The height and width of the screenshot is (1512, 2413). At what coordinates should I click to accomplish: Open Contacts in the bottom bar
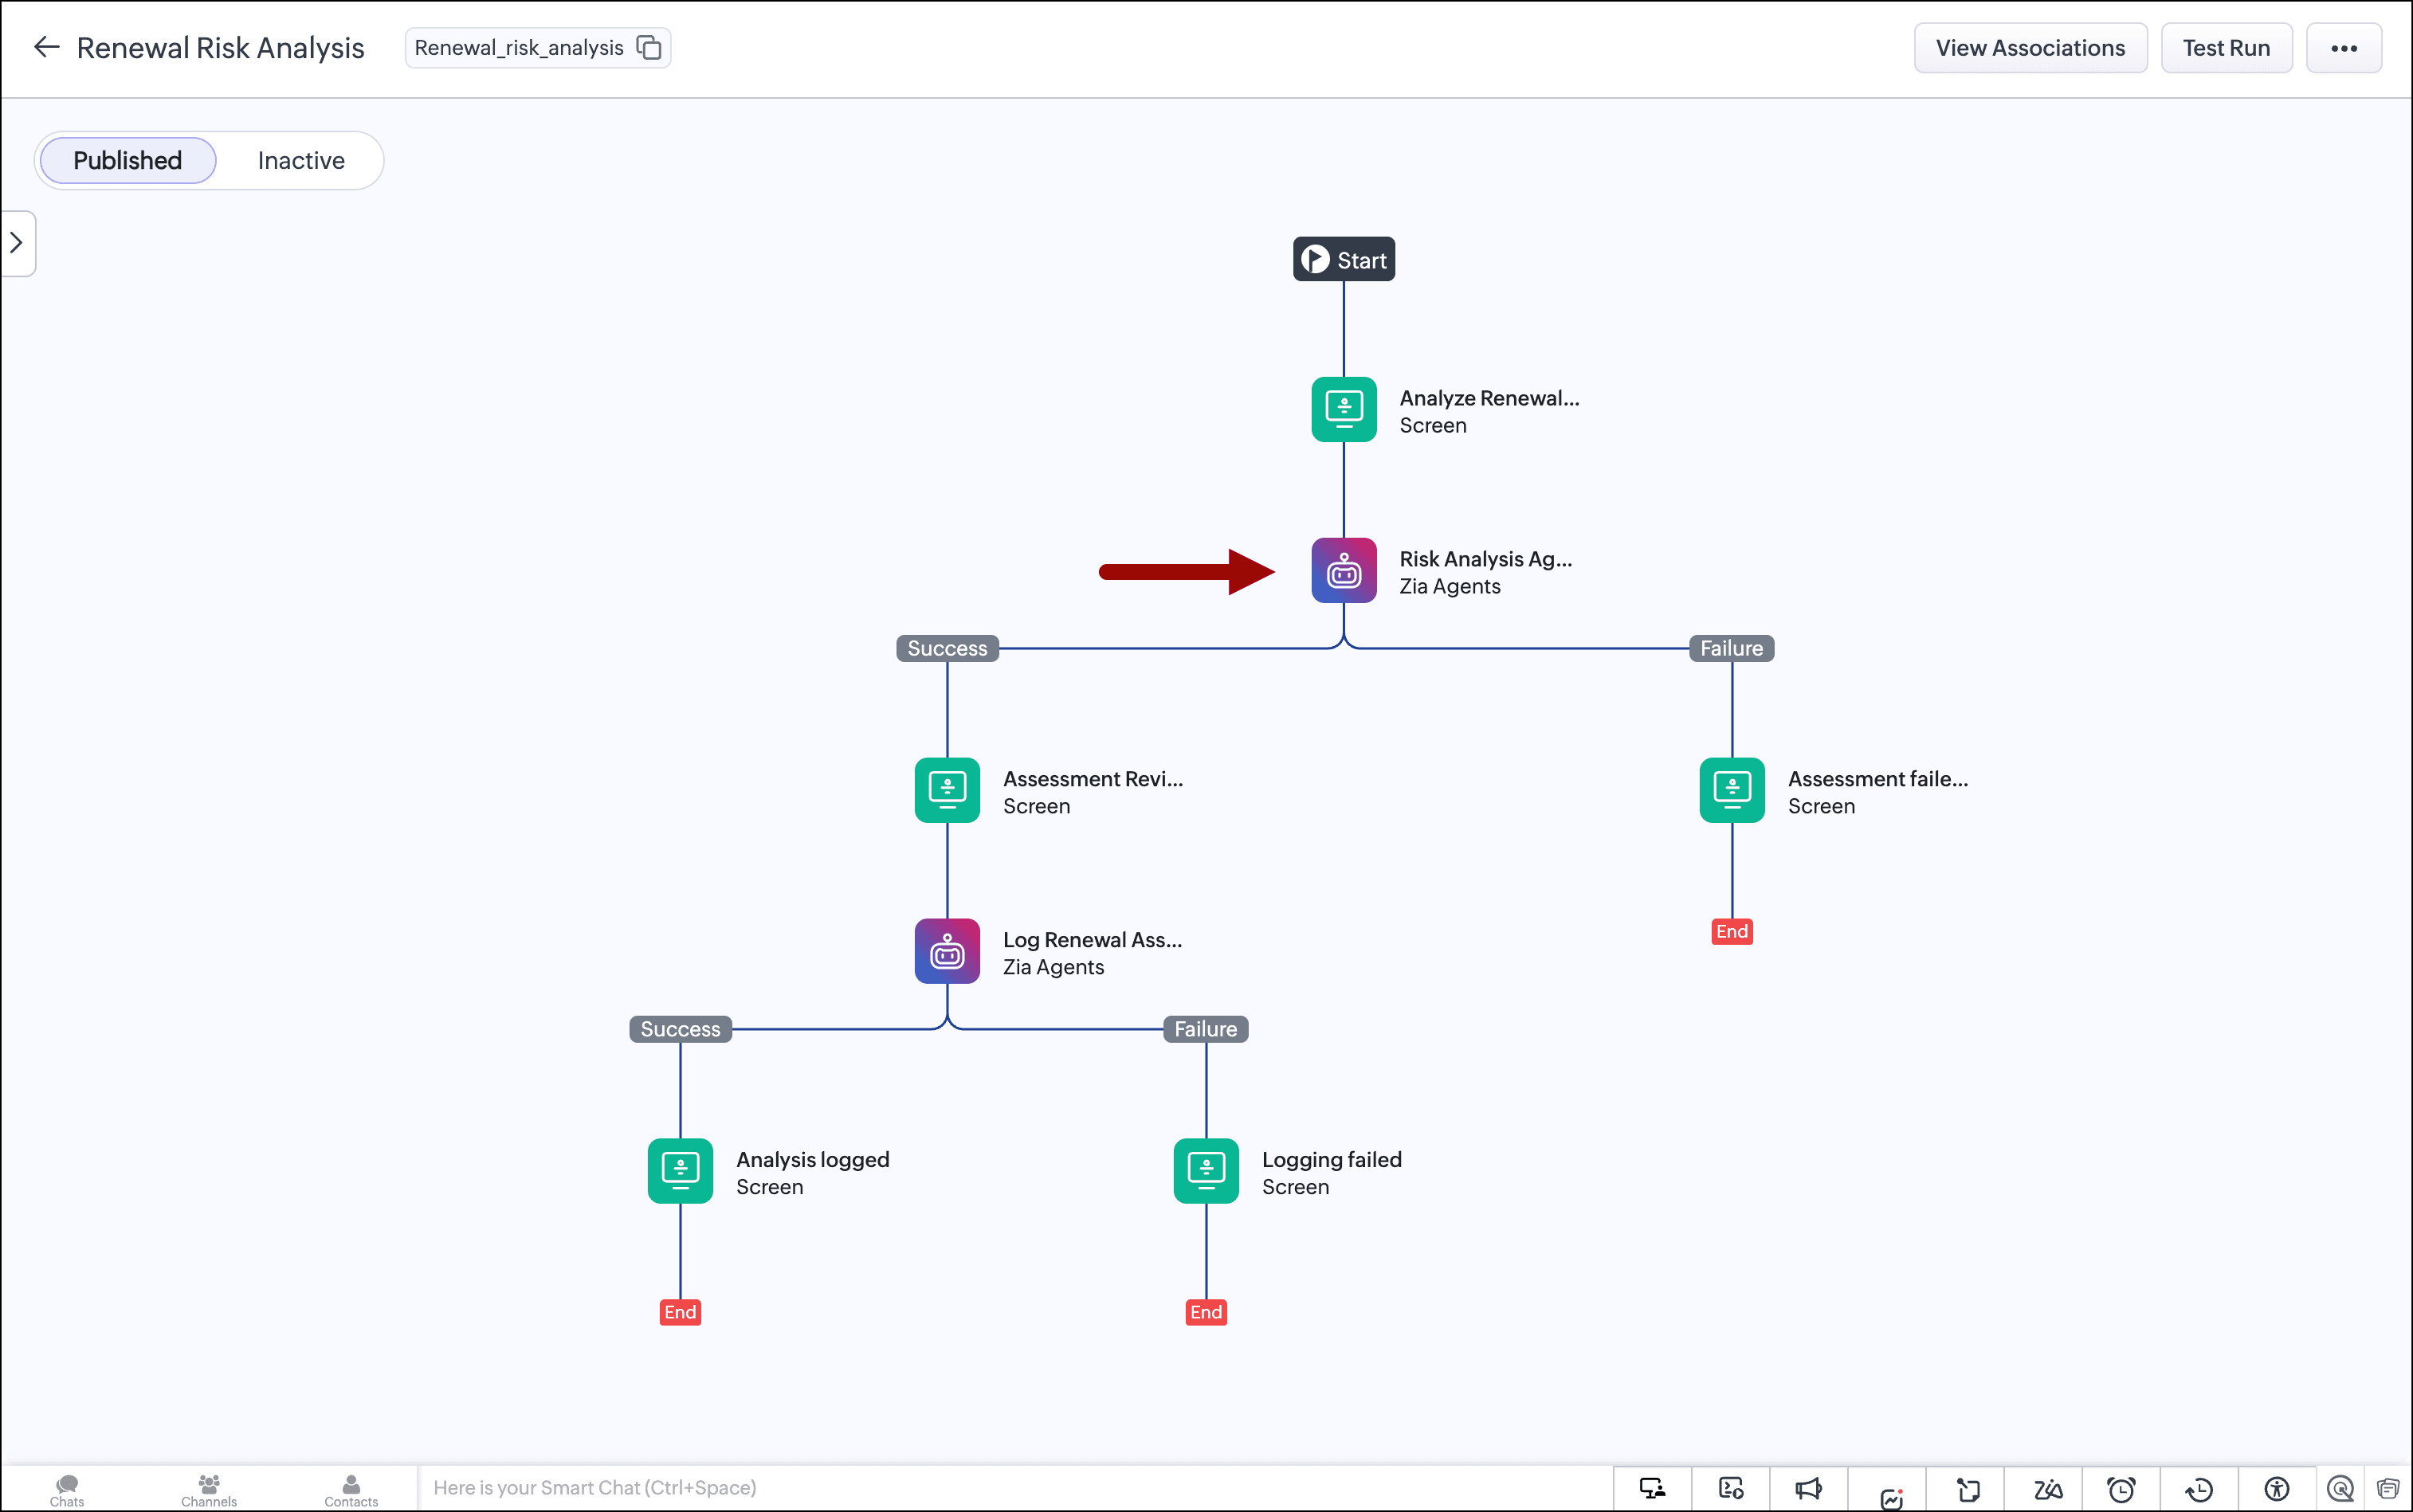pos(350,1489)
